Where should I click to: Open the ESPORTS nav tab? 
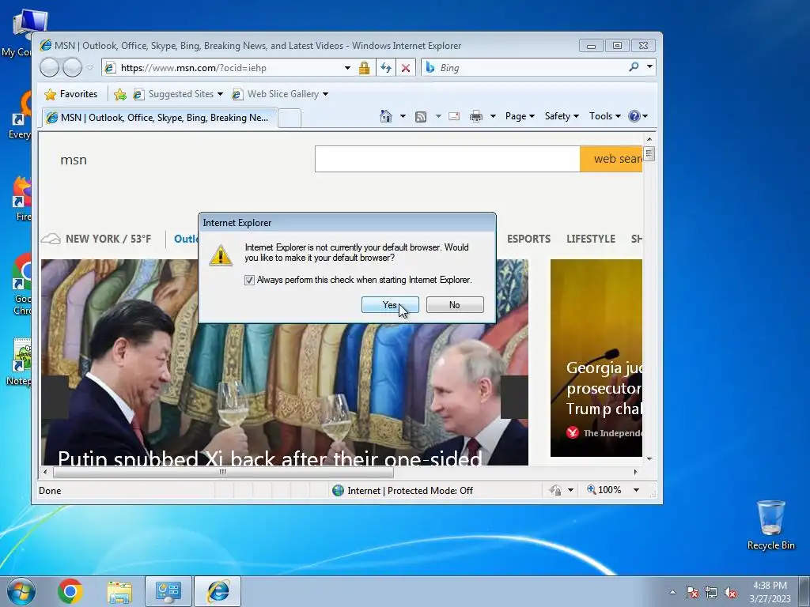click(528, 239)
